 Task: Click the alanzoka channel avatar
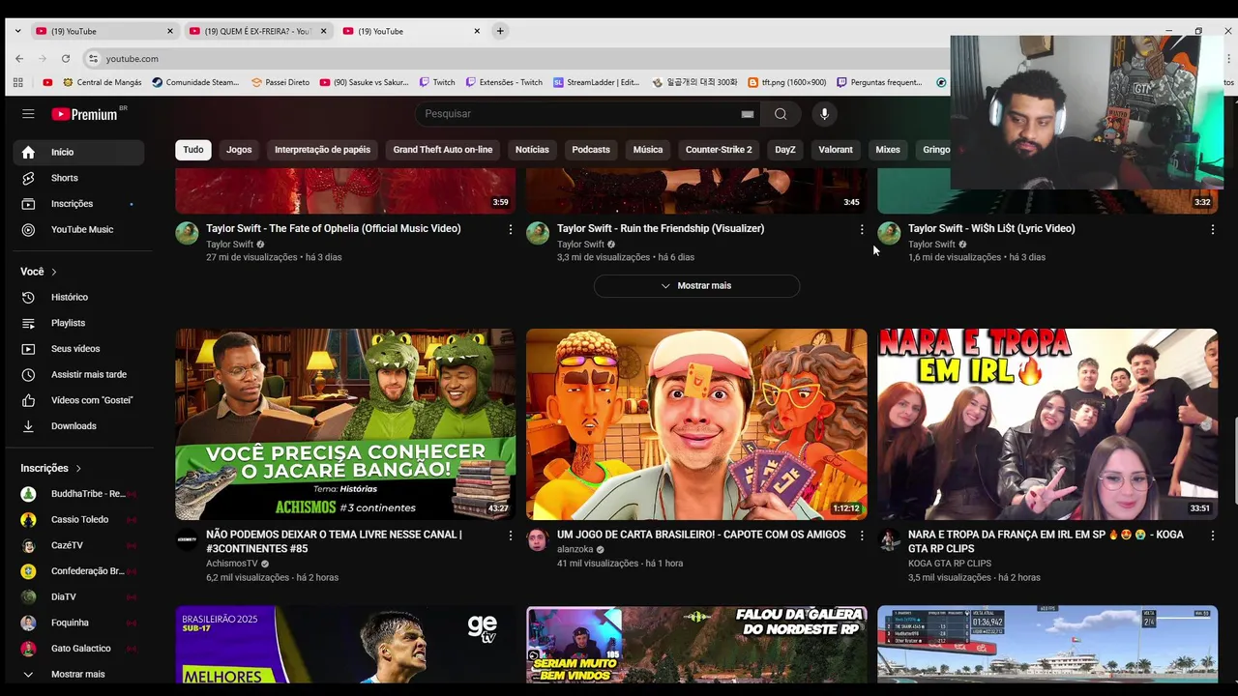point(538,539)
